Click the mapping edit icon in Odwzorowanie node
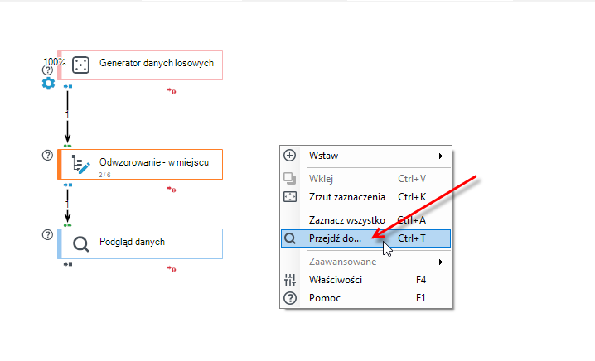595x361 pixels. click(81, 164)
